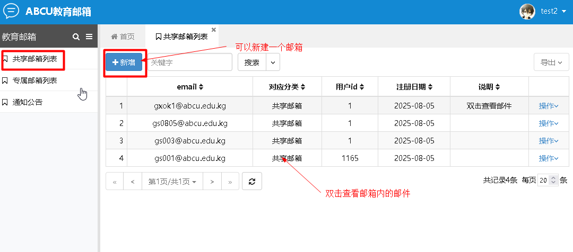Go to next page arrow

212,182
